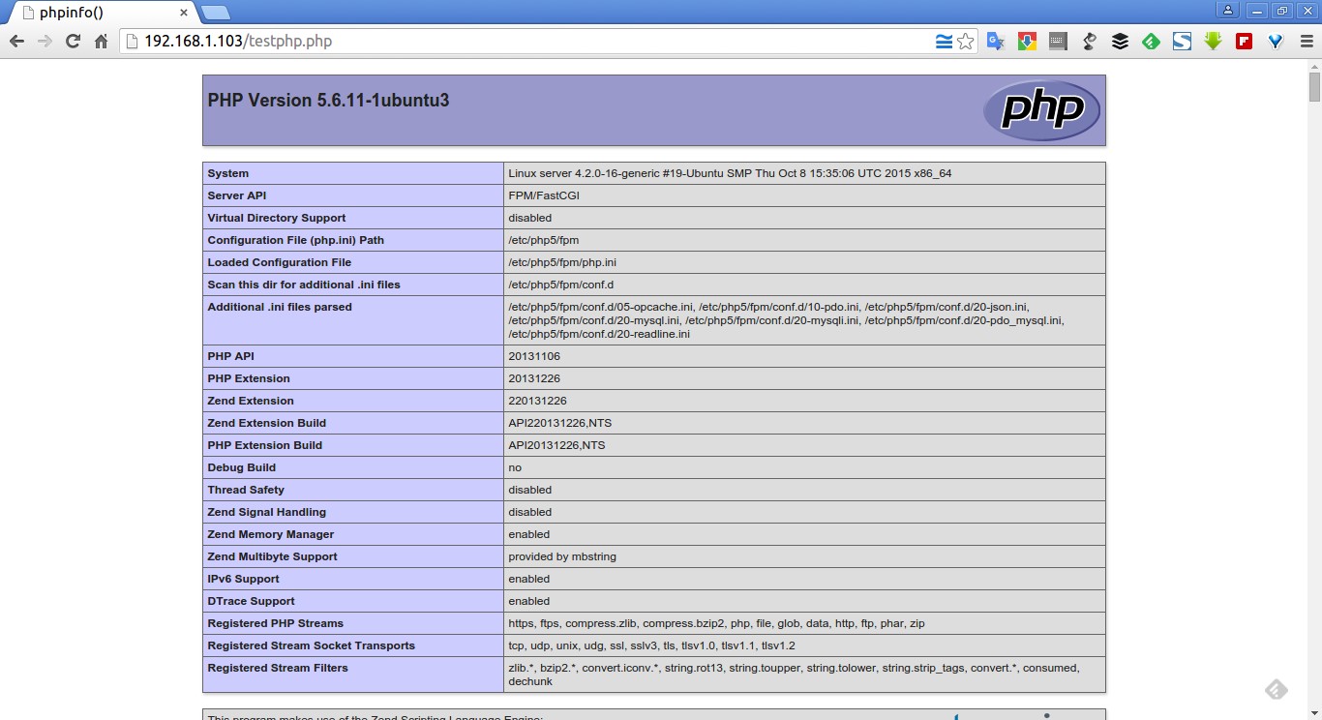This screenshot has height=720, width=1322.
Task: Click 'Zend Signal Handling' label
Action: (x=266, y=512)
